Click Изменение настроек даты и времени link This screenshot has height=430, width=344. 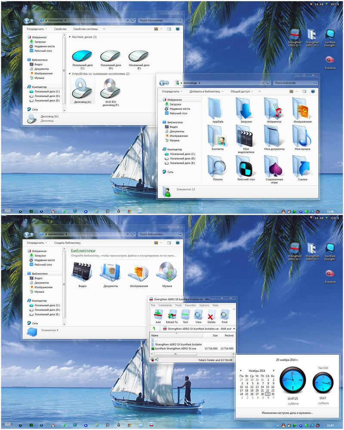(287, 412)
